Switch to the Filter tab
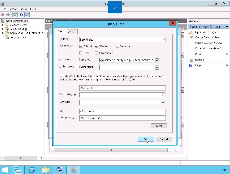This screenshot has height=174, width=230. click(x=61, y=31)
